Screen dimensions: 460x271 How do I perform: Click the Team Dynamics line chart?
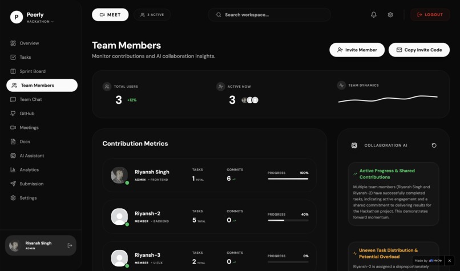(x=388, y=99)
